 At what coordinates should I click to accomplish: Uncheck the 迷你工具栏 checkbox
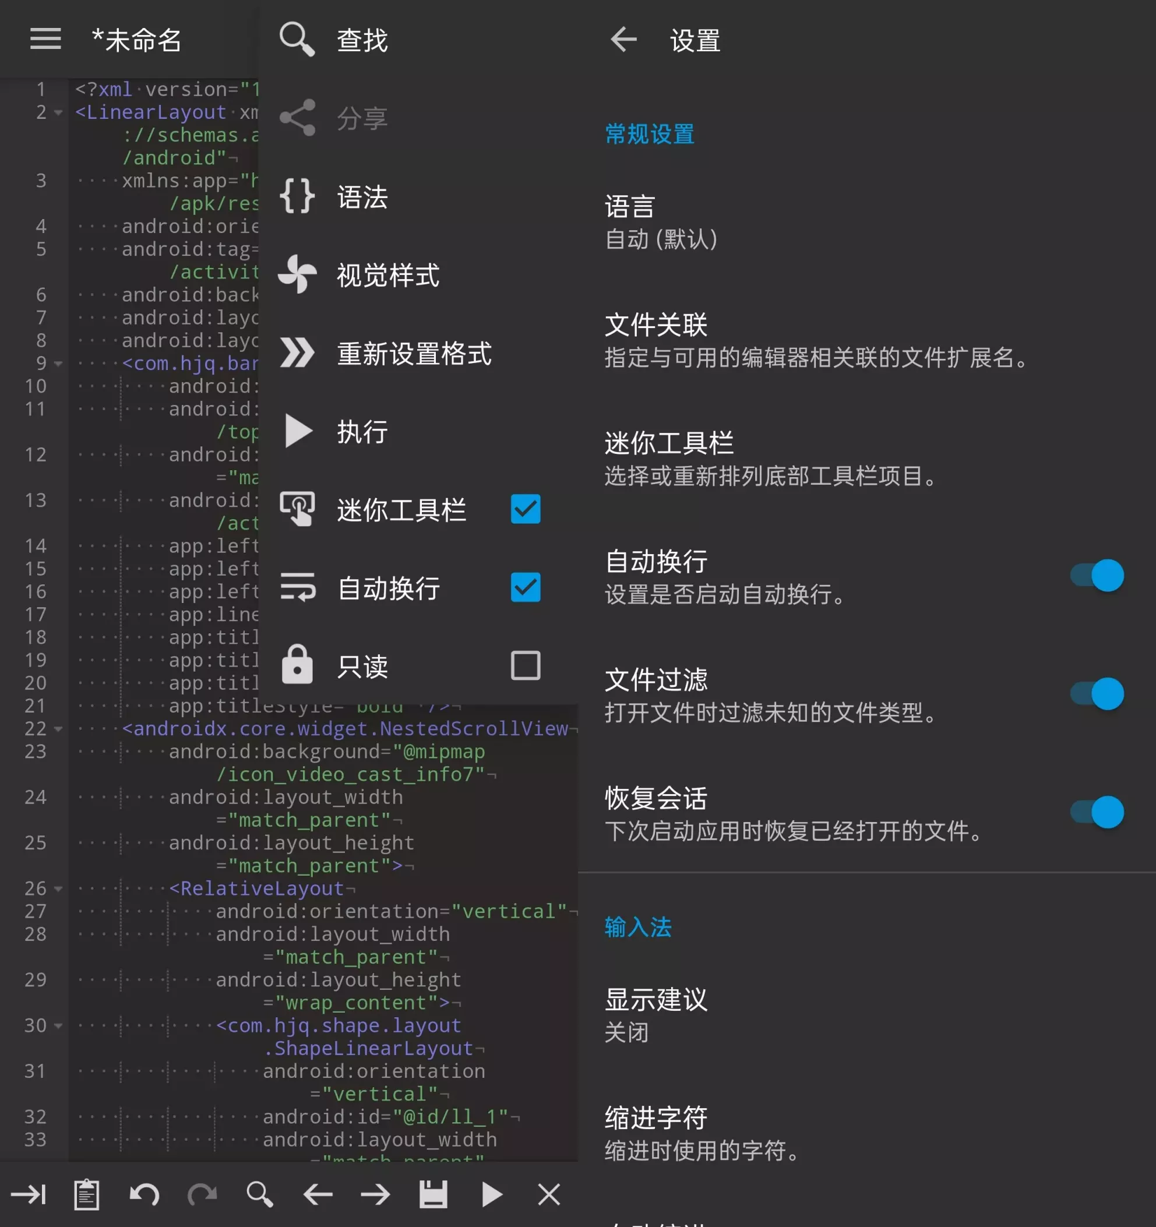(525, 509)
